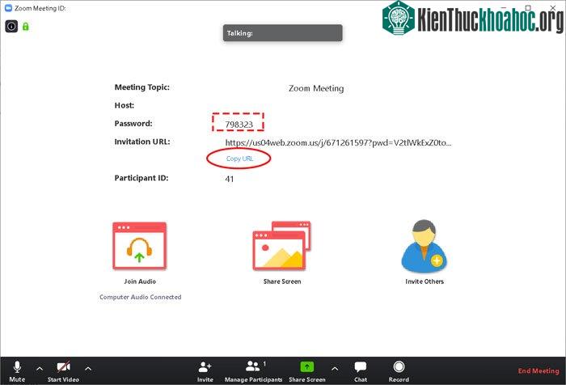Expand the audio options arrow beside Mute
Screen dimensions: 566x385
point(40,369)
